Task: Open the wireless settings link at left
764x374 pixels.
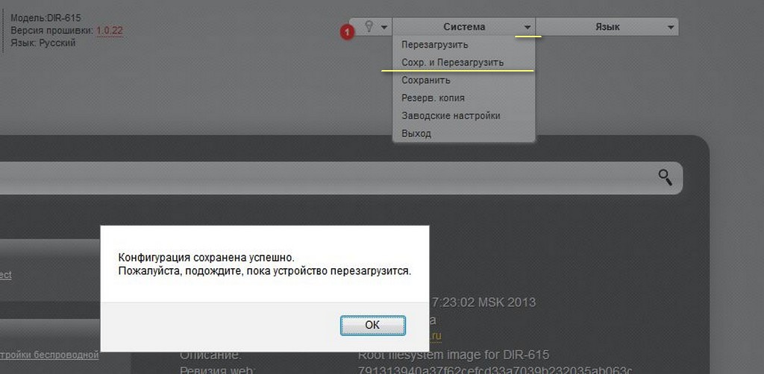Action: (48, 355)
